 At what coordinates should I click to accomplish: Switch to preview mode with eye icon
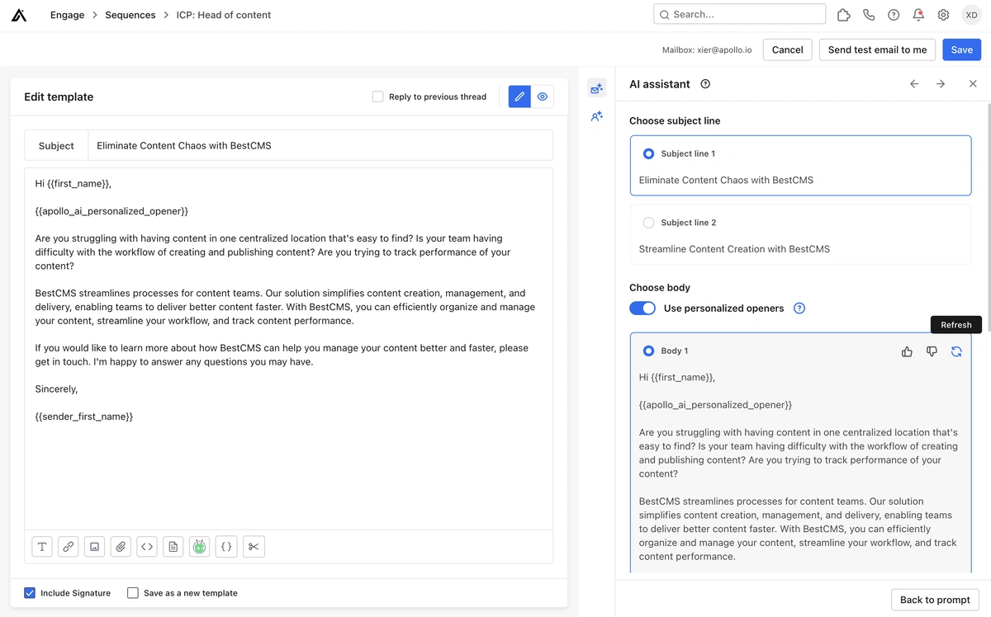click(543, 97)
